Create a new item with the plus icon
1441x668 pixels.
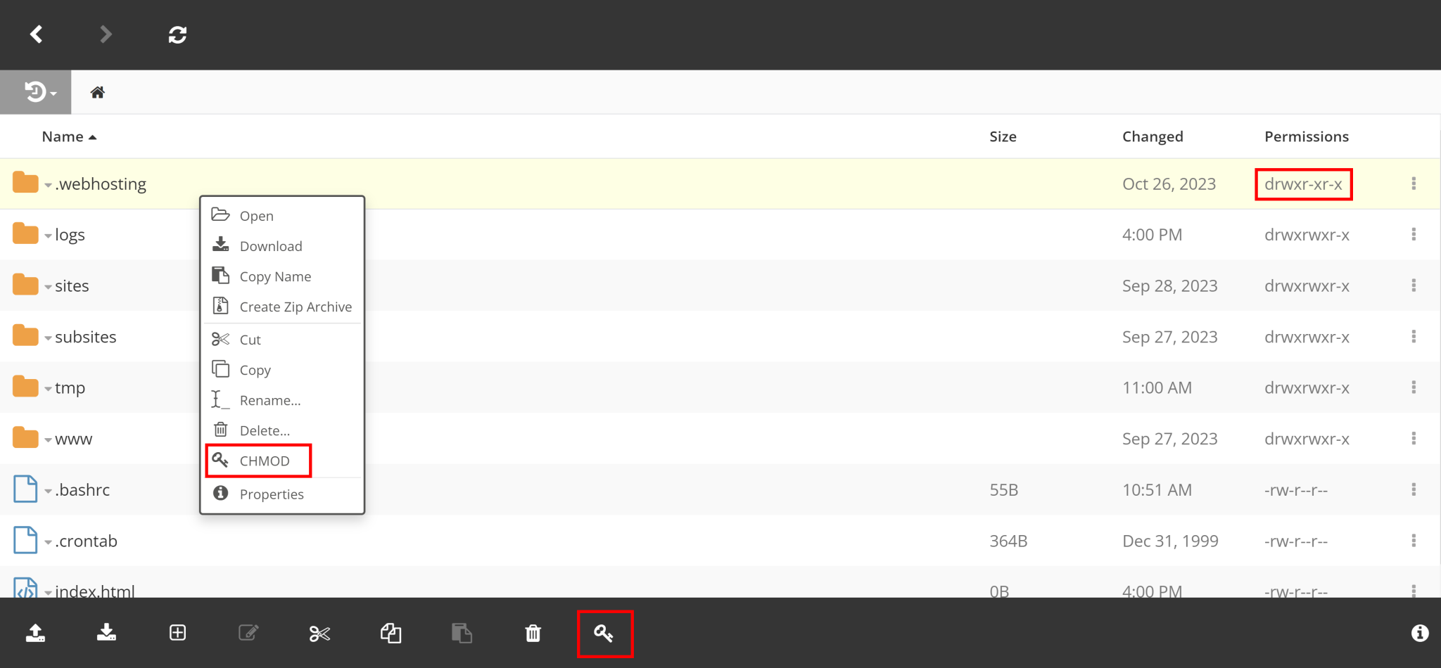[x=177, y=633]
